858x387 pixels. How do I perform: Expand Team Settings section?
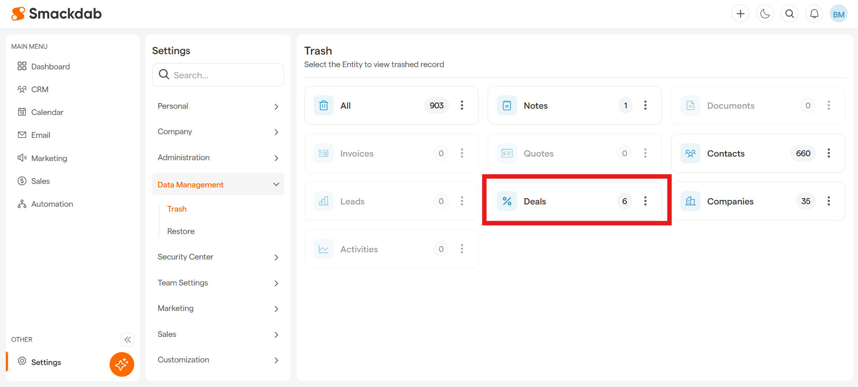pos(218,283)
